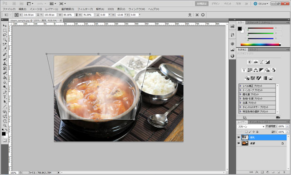The height and width of the screenshot is (175, 291).
Task: Commit the transform with the circle icon
Action: pos(203,15)
